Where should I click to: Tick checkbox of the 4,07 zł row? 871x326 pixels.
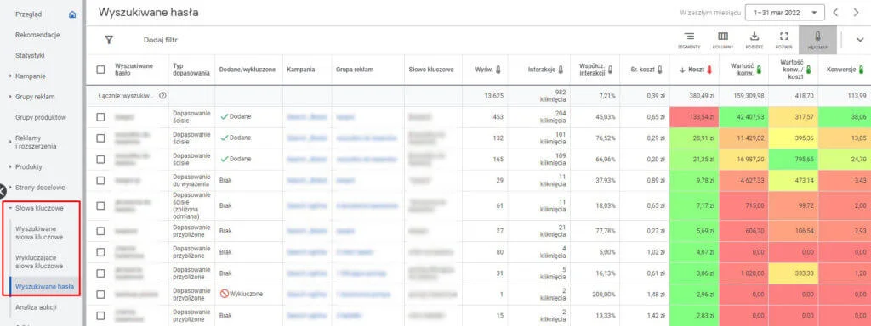point(100,251)
